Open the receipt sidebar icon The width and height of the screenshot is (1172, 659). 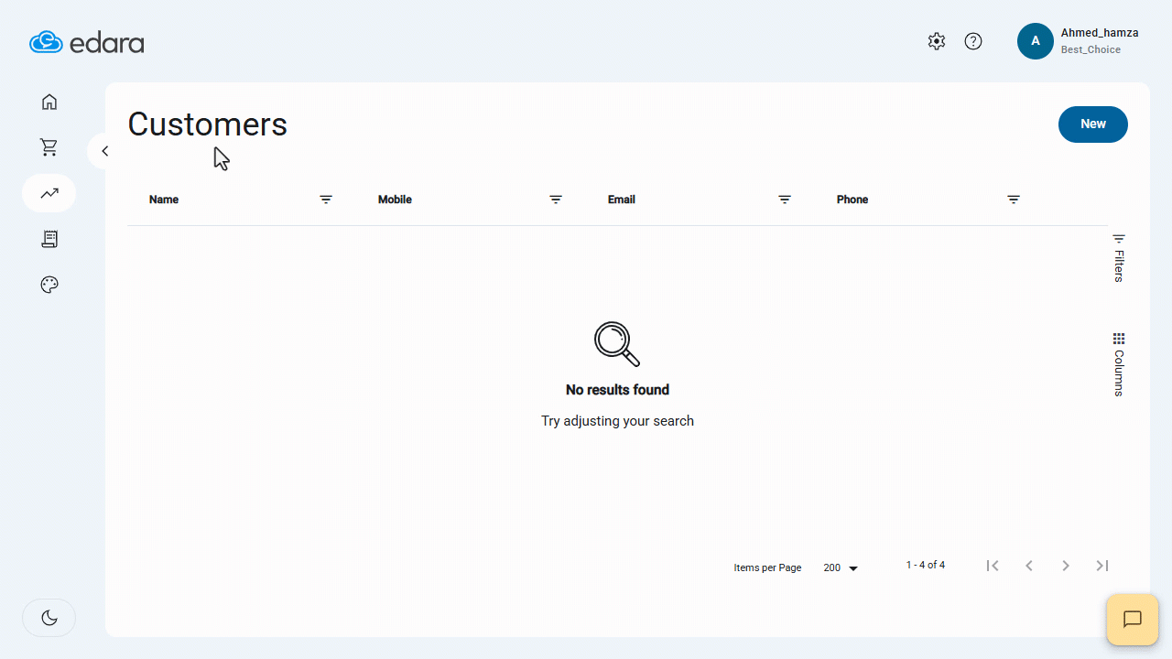(x=49, y=239)
